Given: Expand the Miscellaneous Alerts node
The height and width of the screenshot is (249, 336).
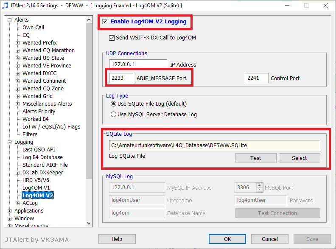Looking at the screenshot, I should (x=17, y=104).
